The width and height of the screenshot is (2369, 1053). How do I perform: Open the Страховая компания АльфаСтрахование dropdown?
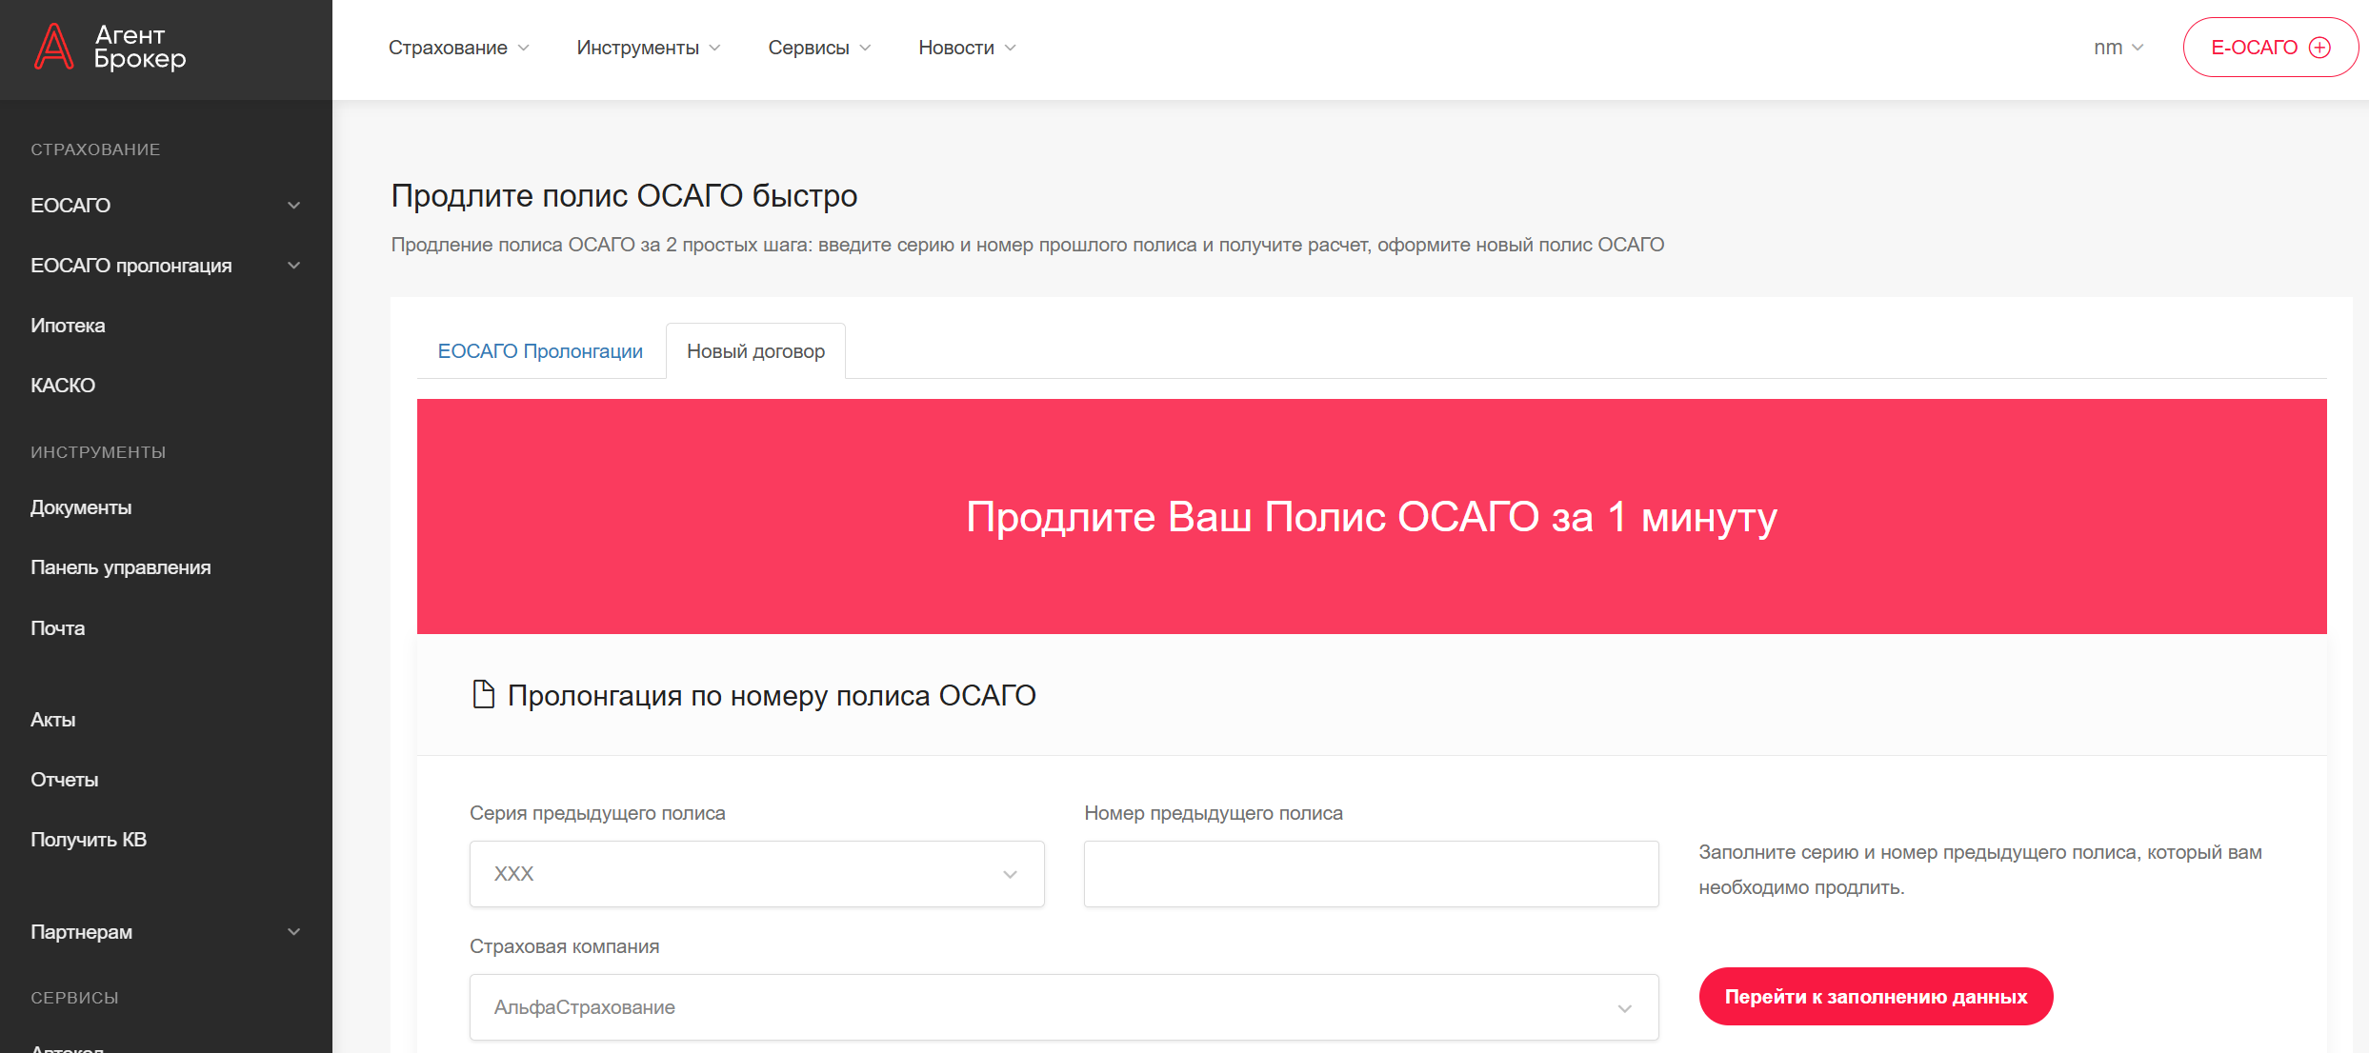click(1063, 1007)
